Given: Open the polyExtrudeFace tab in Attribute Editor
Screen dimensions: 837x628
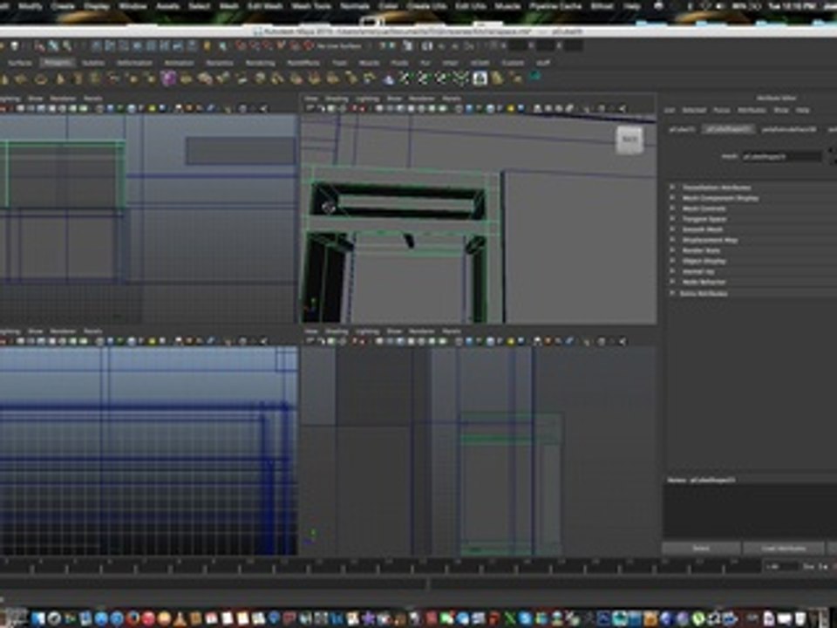Looking at the screenshot, I should 789,130.
